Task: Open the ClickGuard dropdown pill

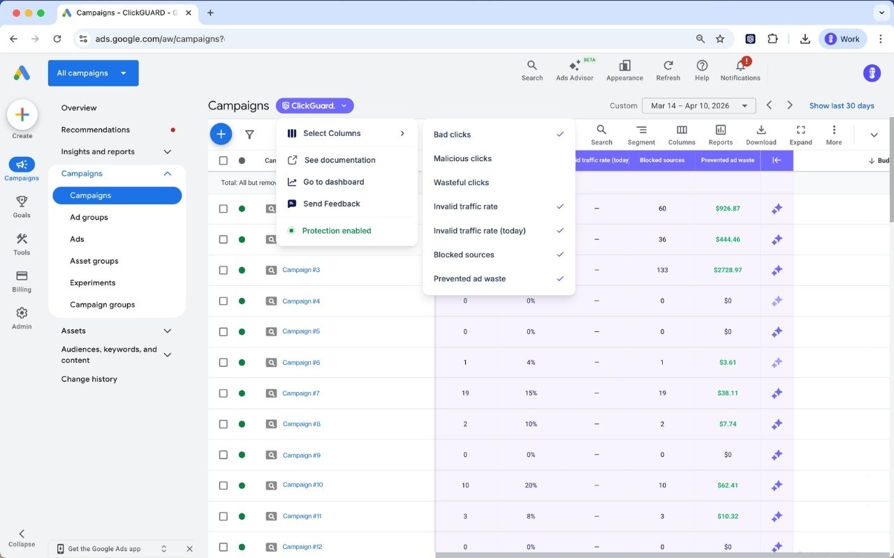Action: point(315,106)
